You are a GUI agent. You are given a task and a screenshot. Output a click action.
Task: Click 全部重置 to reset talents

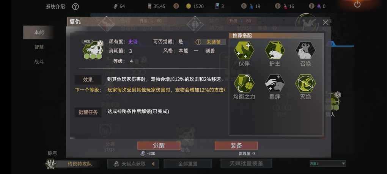coord(188,164)
